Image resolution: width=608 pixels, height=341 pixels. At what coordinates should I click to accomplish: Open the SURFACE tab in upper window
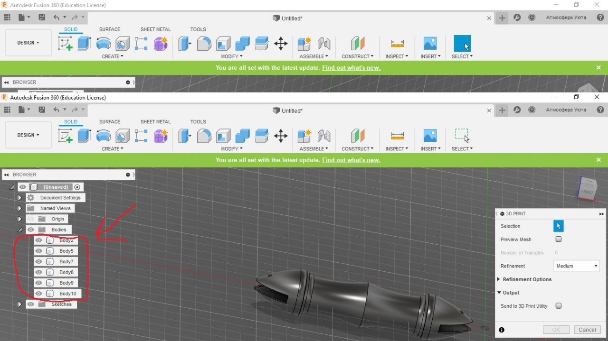pyautogui.click(x=109, y=29)
